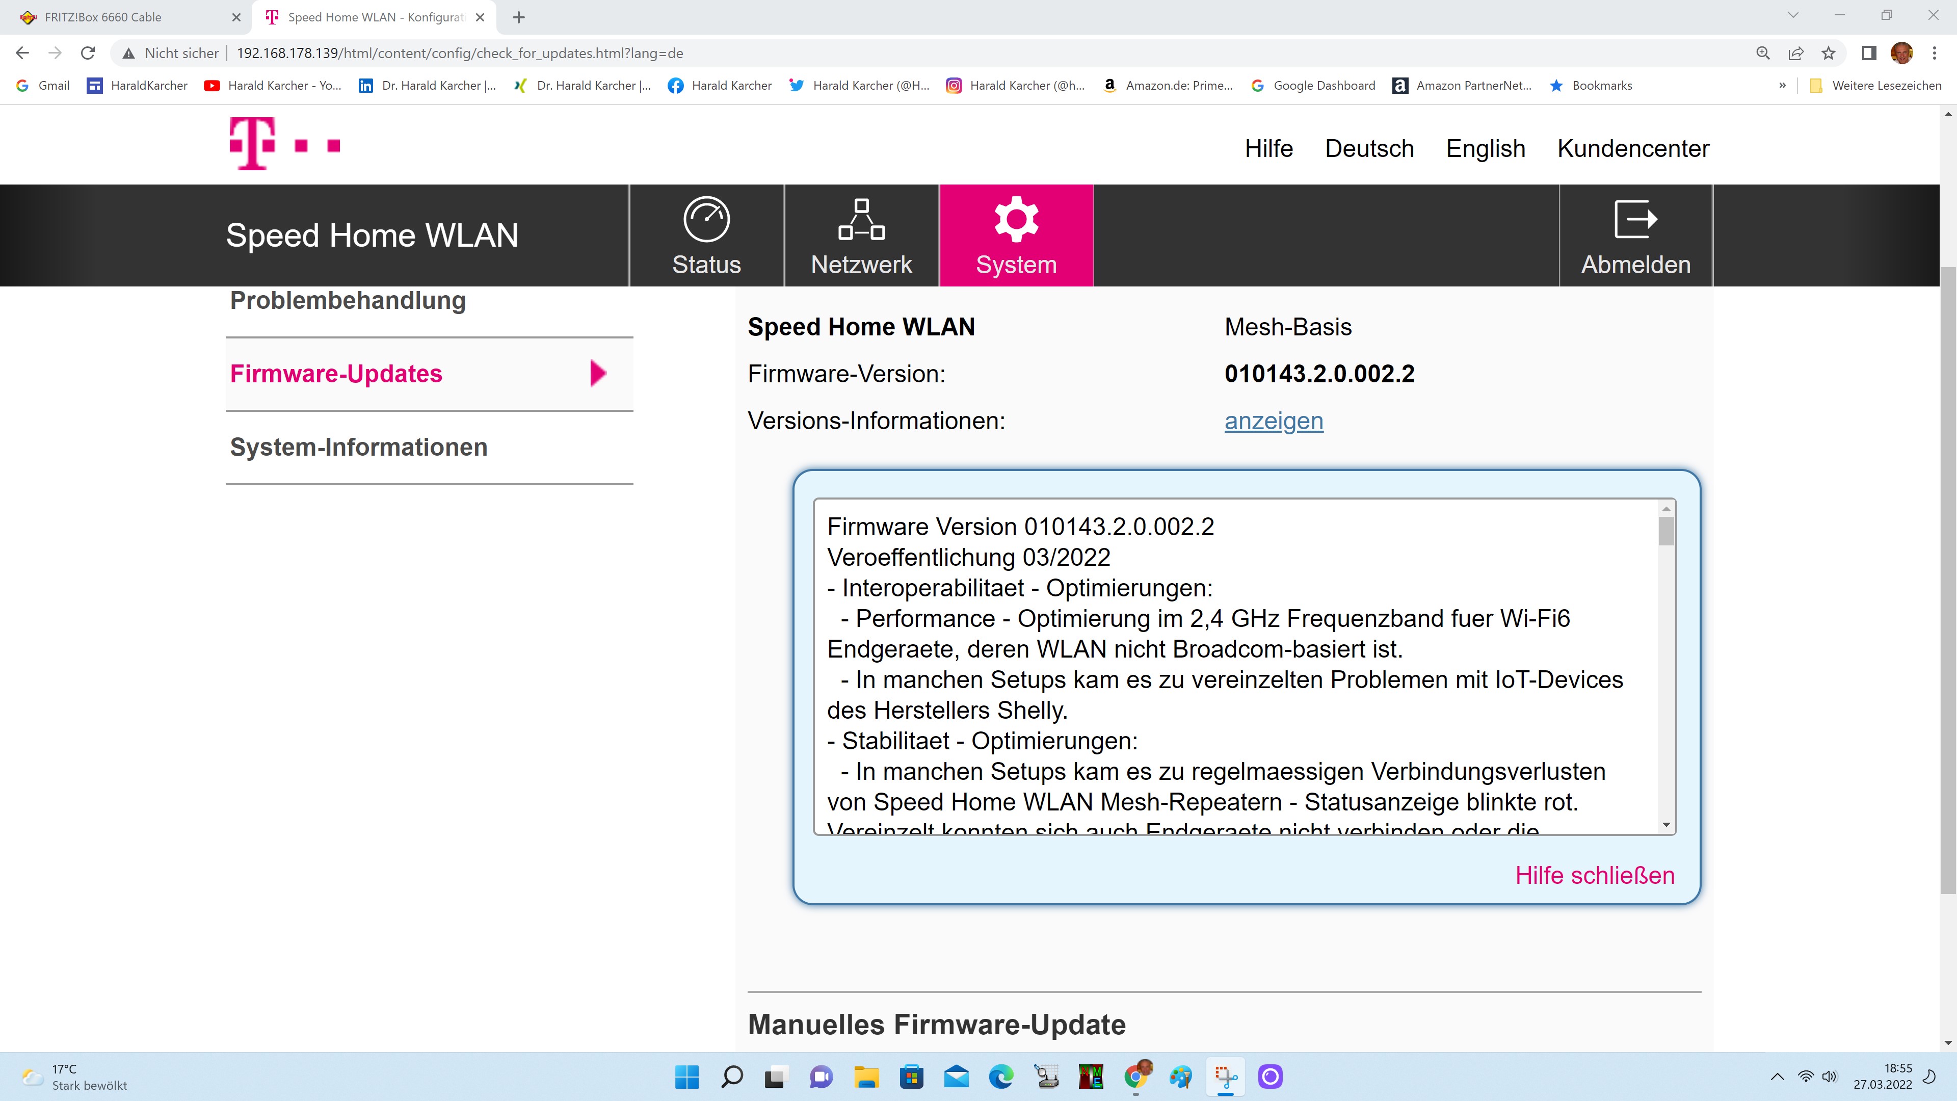Expand the Firmware-Updates arrow
Viewport: 1957px width, 1101px height.
pyautogui.click(x=598, y=374)
